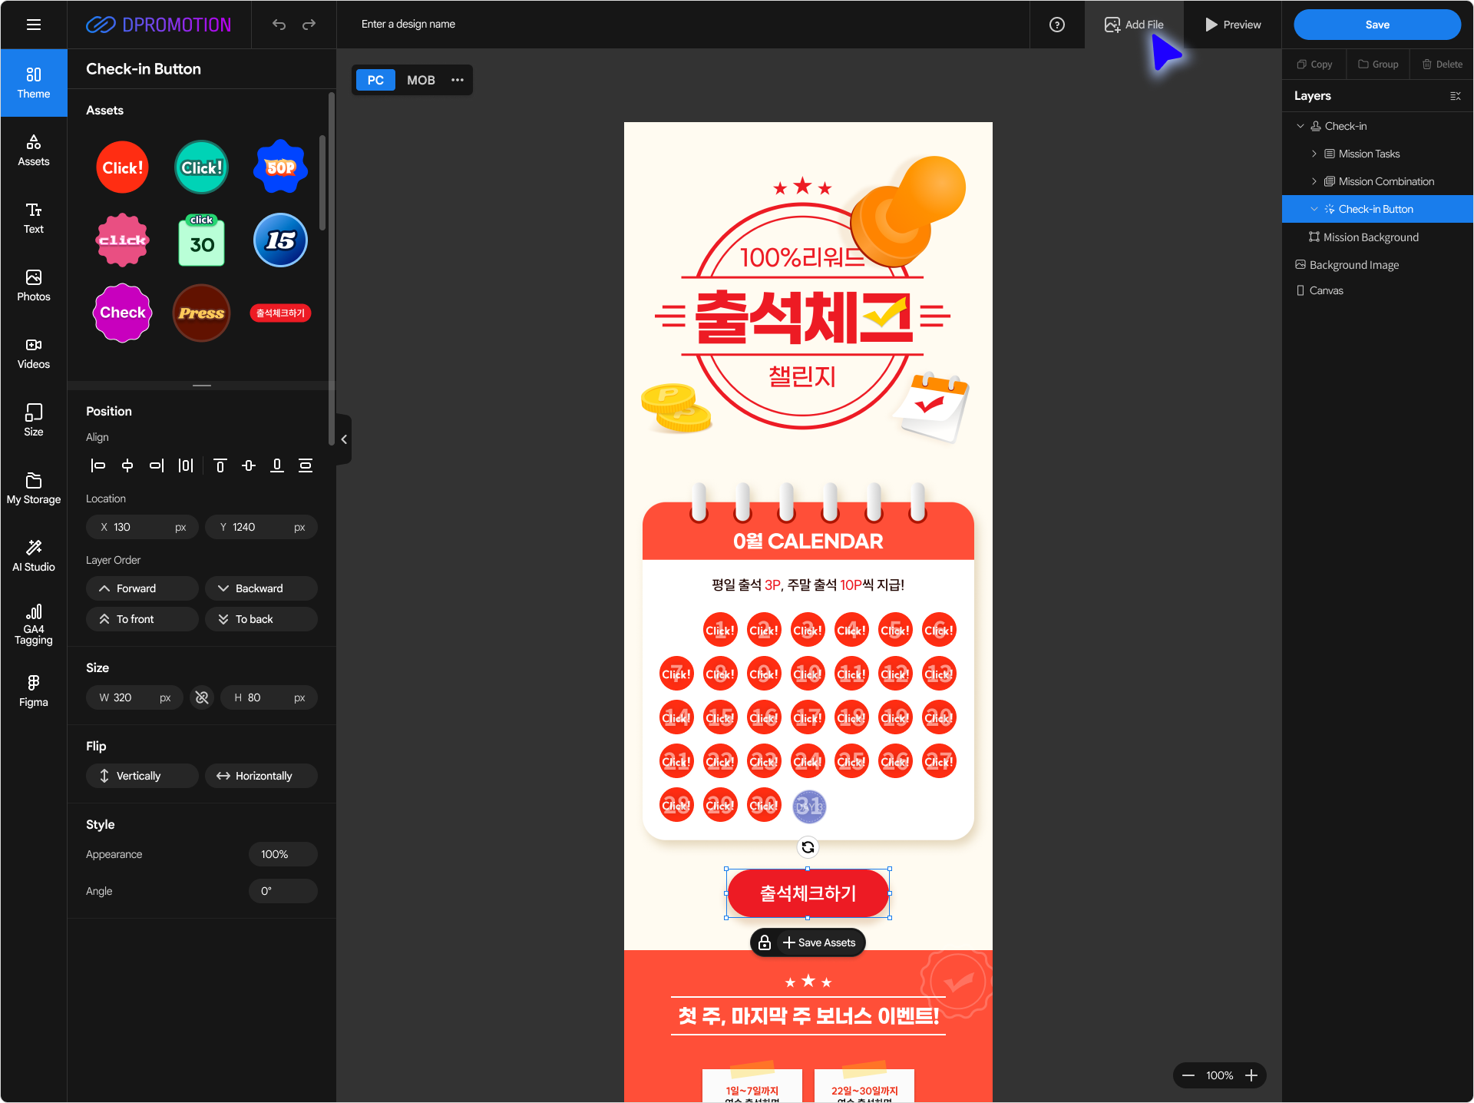Toggle the lock on selected element
This screenshot has height=1103, width=1474.
coord(765,942)
